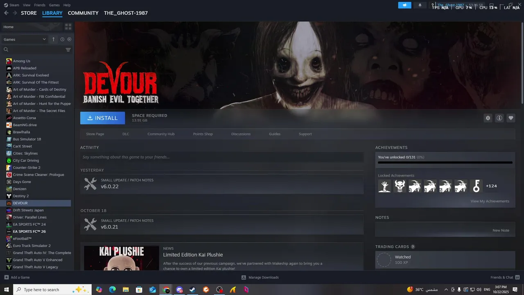Open Manage Downloads
The image size is (524, 295).
point(260,277)
